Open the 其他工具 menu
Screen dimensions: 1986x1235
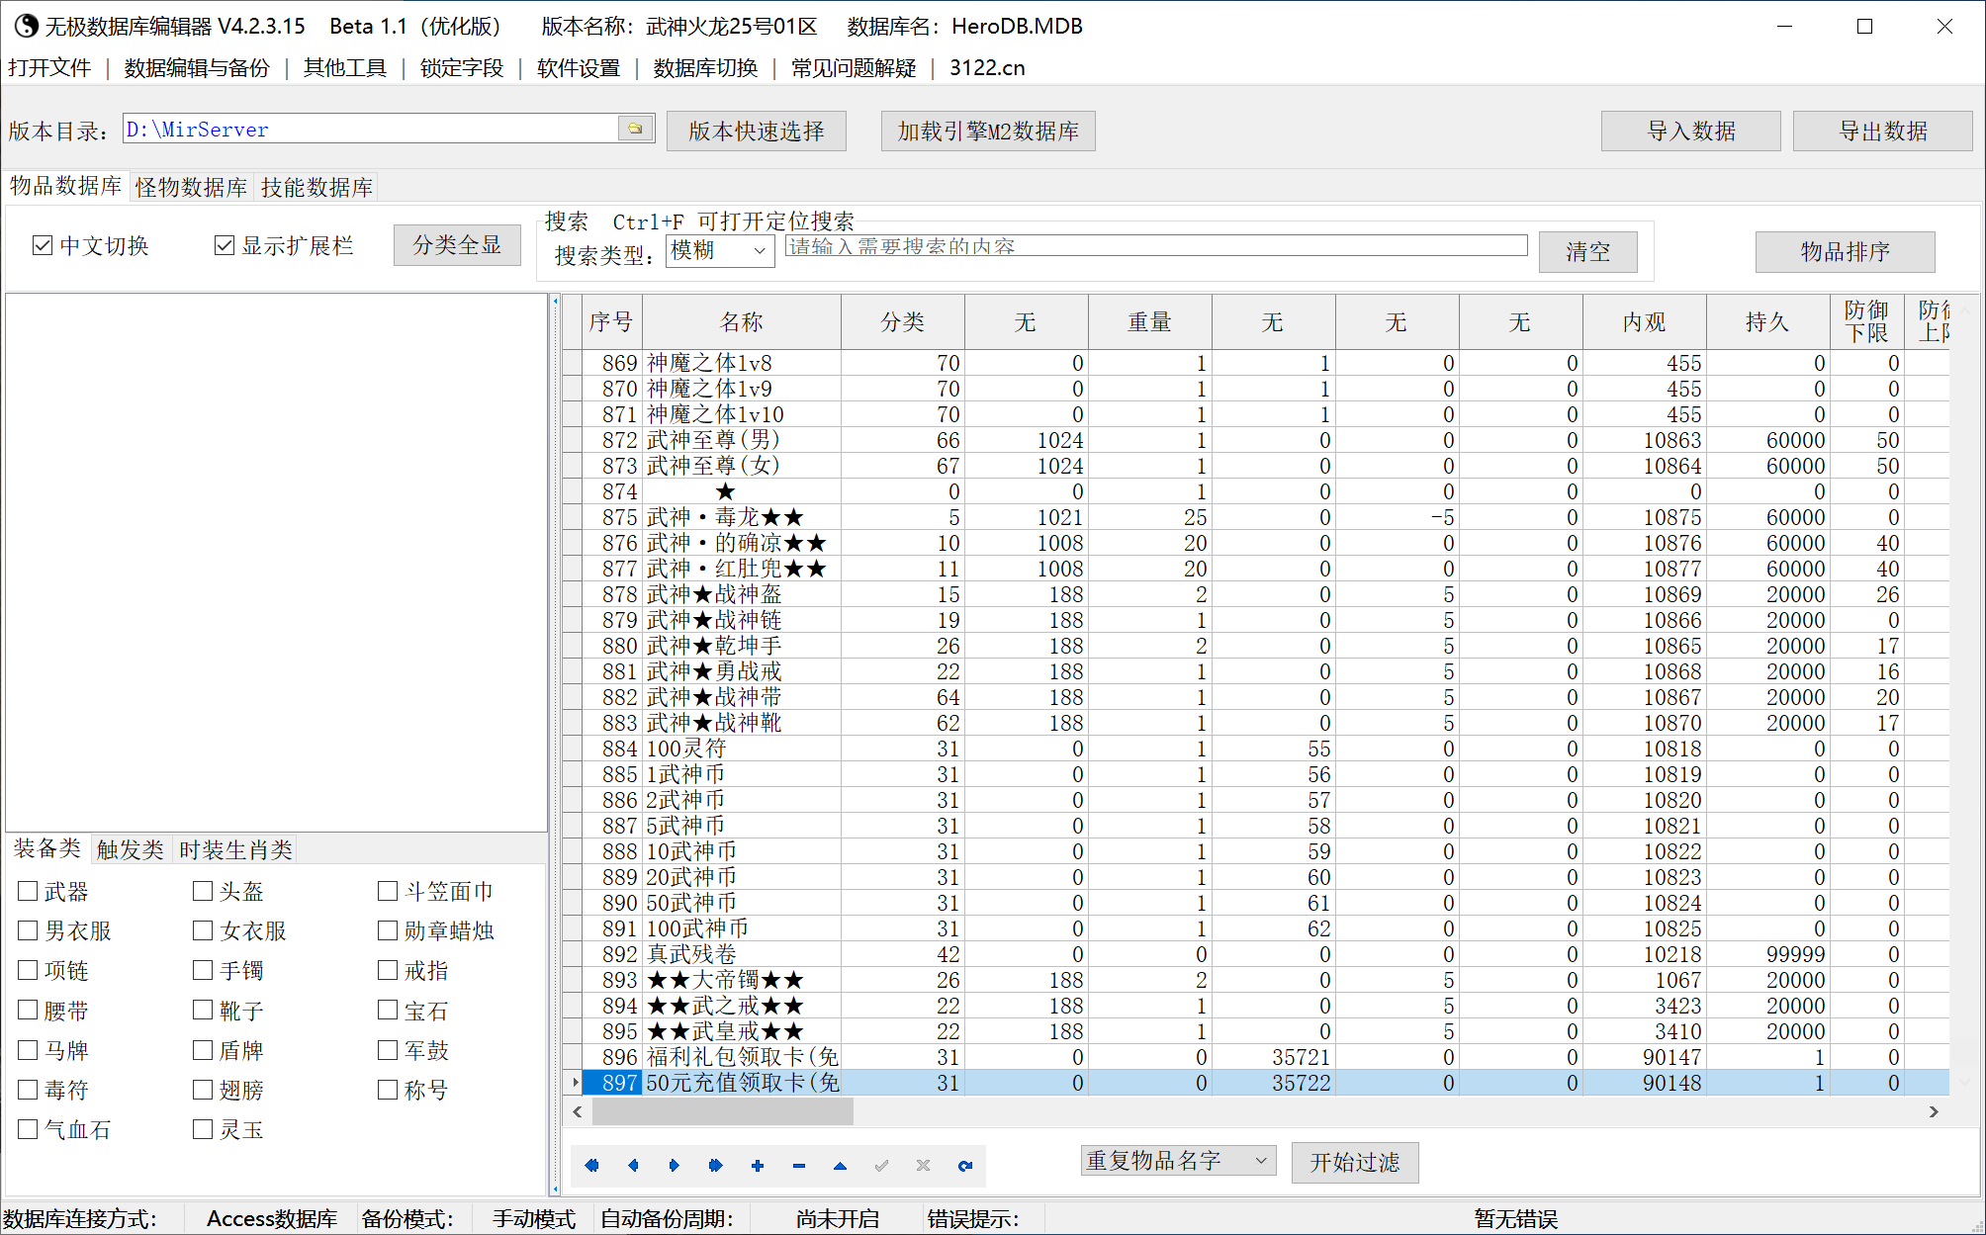point(345,67)
